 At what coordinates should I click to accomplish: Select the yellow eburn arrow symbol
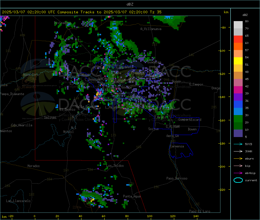(x=238, y=159)
